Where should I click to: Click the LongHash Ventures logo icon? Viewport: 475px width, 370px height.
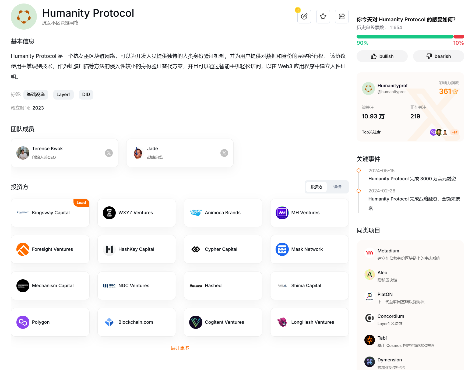coord(282,322)
